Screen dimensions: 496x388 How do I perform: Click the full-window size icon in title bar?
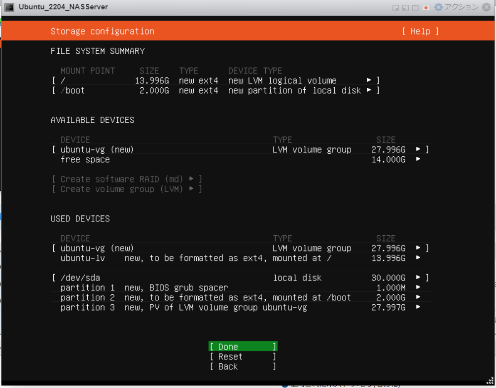(x=415, y=7)
